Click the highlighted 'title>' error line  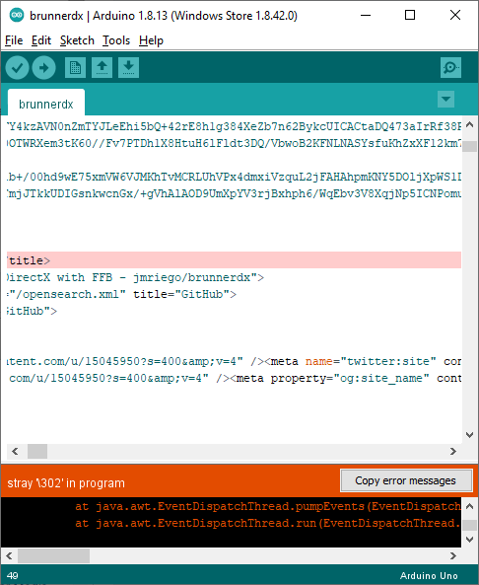[235, 260]
